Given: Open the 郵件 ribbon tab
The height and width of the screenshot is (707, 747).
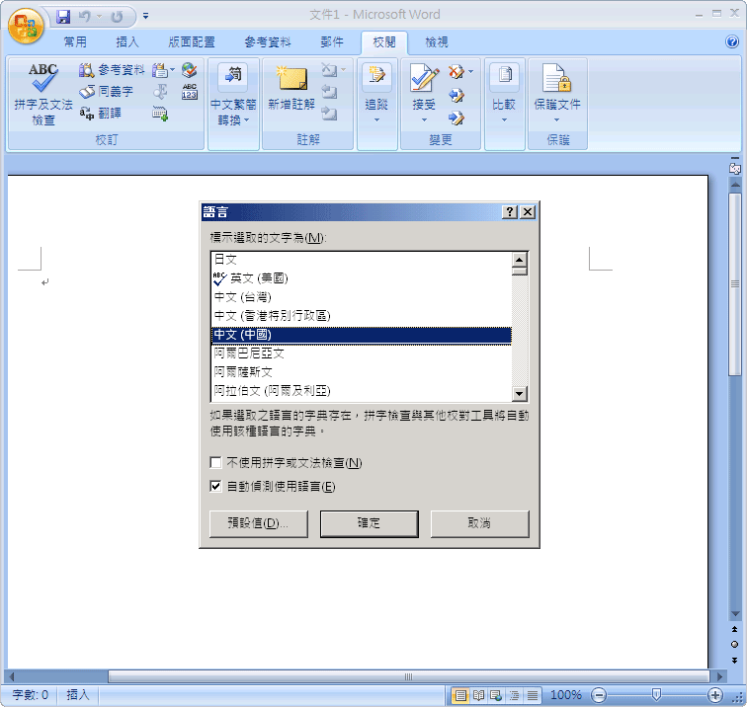Looking at the screenshot, I should (x=332, y=42).
